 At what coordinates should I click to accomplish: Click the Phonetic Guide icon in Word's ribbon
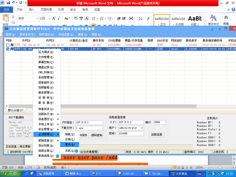(x=81, y=18)
